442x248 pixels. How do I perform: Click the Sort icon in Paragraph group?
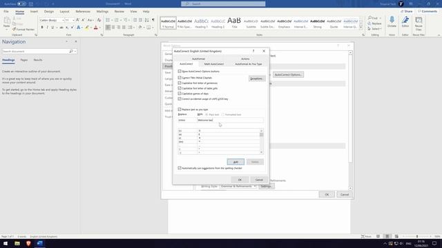point(147,20)
